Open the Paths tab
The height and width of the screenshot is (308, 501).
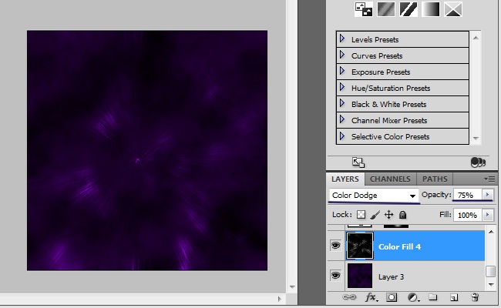(435, 179)
